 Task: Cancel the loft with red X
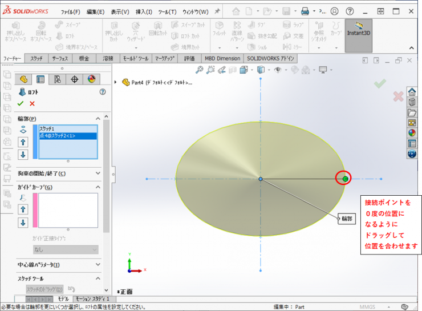tap(32, 103)
